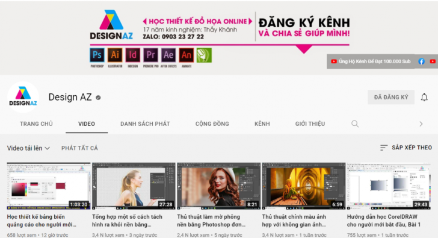Click the Facebook icon in banner
438x238 pixels.
coord(421,61)
